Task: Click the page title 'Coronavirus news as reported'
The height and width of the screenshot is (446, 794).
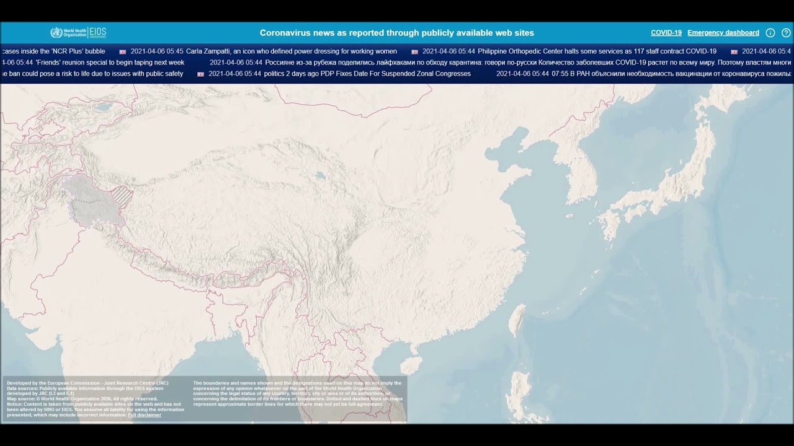Action: click(x=397, y=33)
